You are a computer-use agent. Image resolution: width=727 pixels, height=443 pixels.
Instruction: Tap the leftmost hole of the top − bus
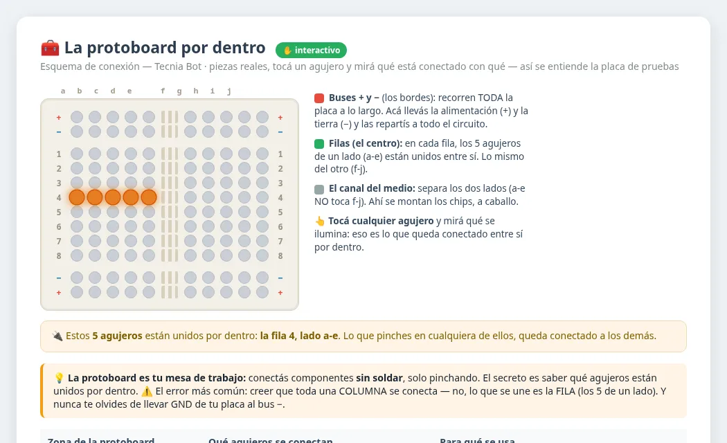pyautogui.click(x=77, y=132)
